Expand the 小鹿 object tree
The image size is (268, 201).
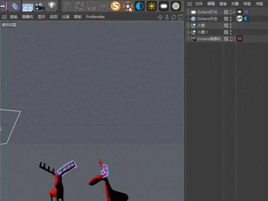(188, 25)
